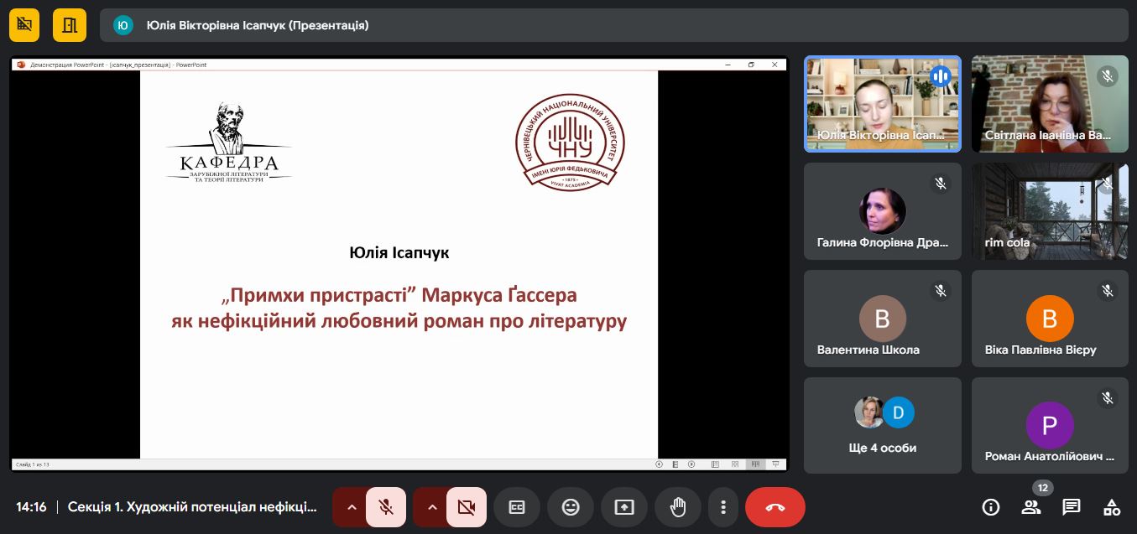Viewport: 1137px width, 534px height.
Task: Open the 'Ще 4 особи' tile
Action: coord(883,425)
